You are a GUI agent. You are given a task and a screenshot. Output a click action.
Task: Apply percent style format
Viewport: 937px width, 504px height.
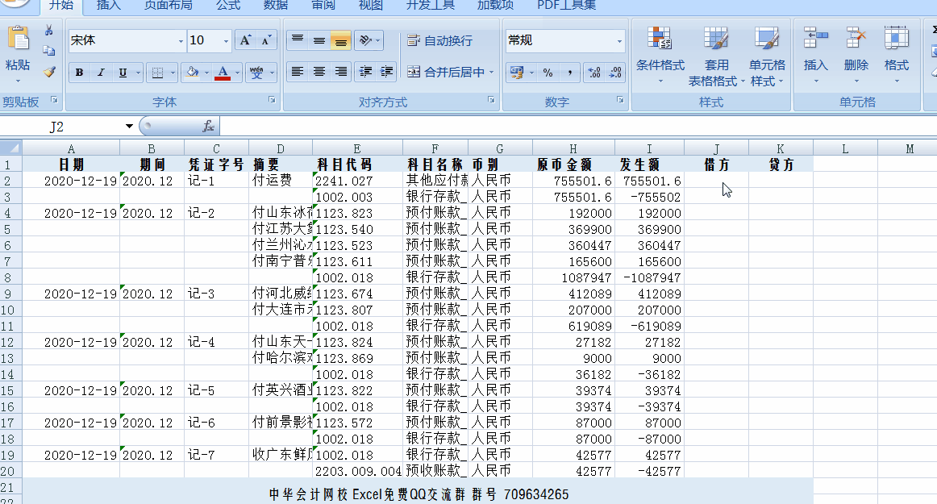point(548,73)
